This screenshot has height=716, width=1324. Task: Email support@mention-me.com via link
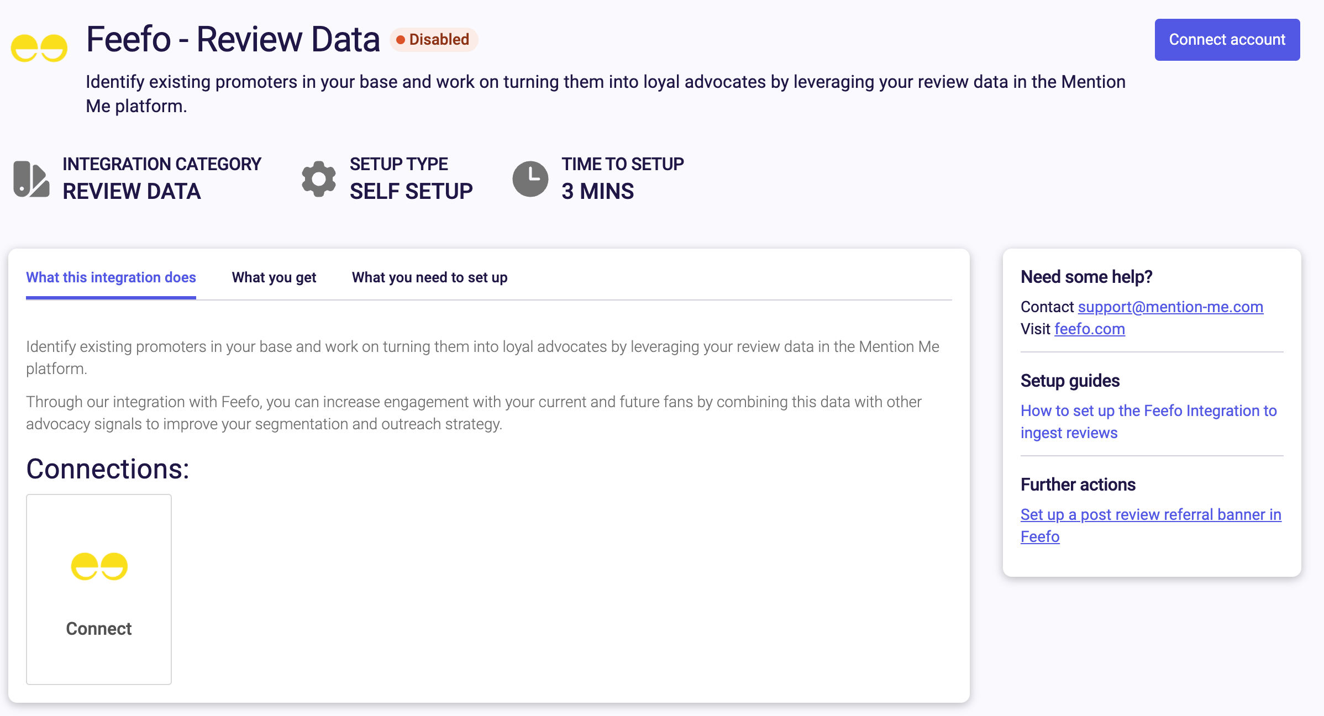coord(1170,307)
